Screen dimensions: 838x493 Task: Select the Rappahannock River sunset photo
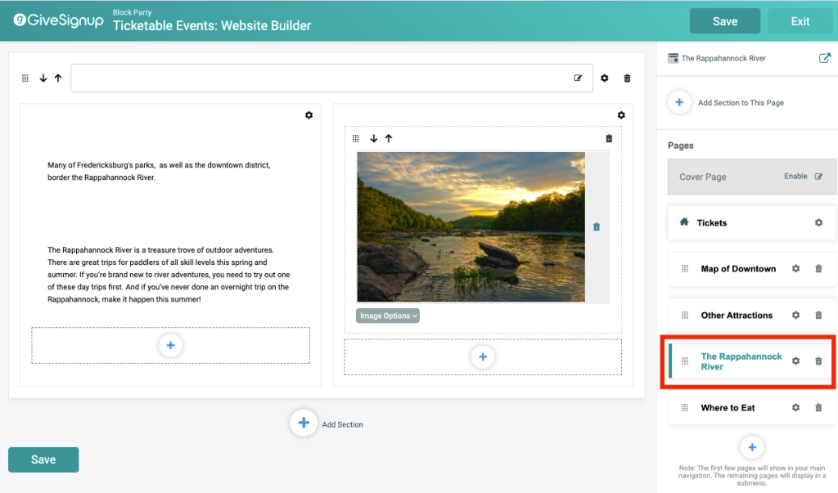pos(471,227)
